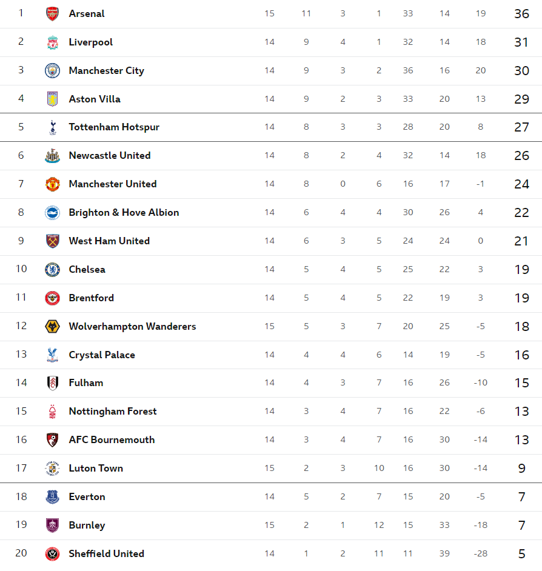
Task: Open the Nottingham Forest team name
Action: coord(113,411)
